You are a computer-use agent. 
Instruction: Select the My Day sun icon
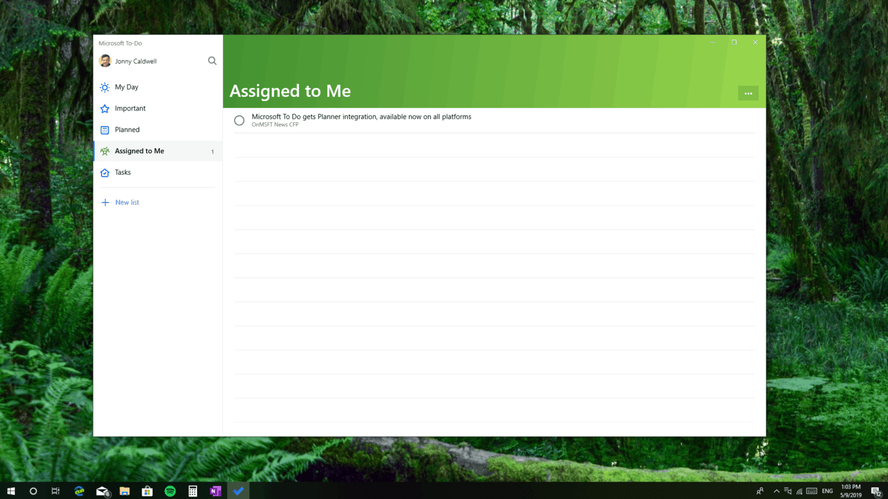(105, 87)
